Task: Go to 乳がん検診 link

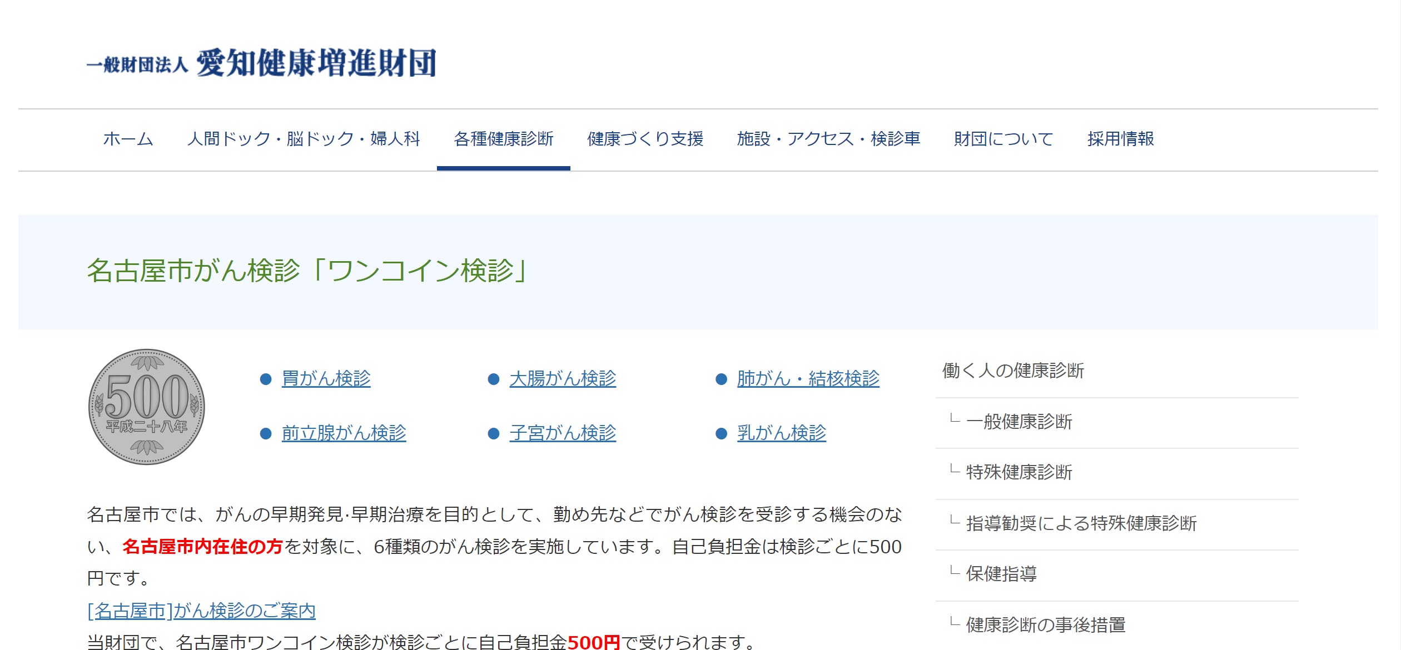Action: (781, 433)
